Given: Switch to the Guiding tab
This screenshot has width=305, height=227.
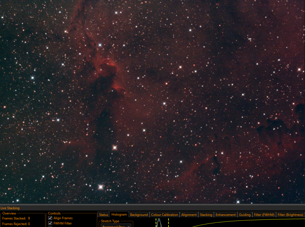Looking at the screenshot, I should [244, 215].
